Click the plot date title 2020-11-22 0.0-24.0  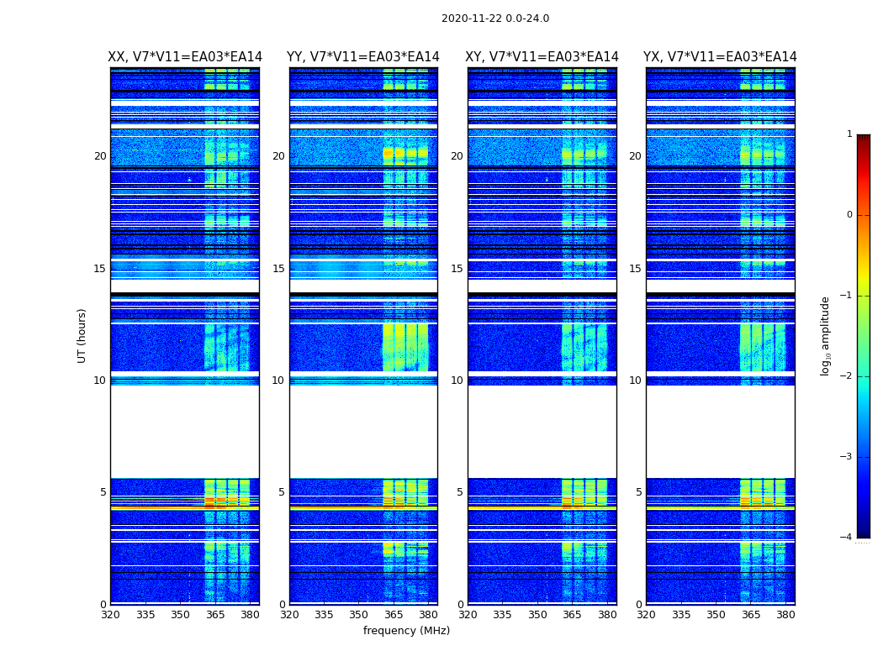[495, 18]
